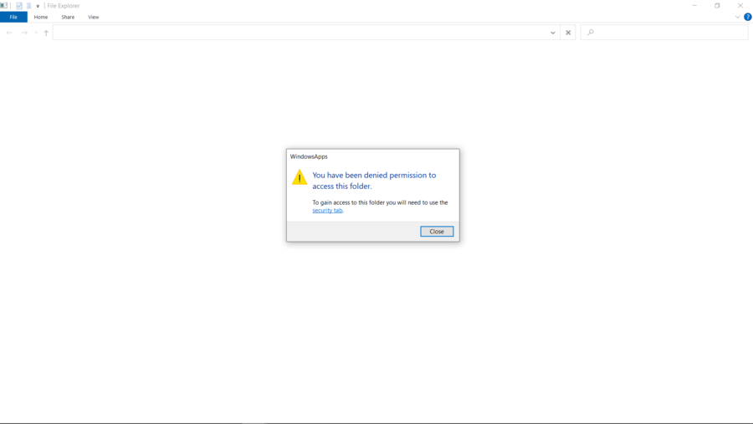Close the WindowsApps permission dialog
Viewport: 753px width, 424px height.
coord(437,232)
